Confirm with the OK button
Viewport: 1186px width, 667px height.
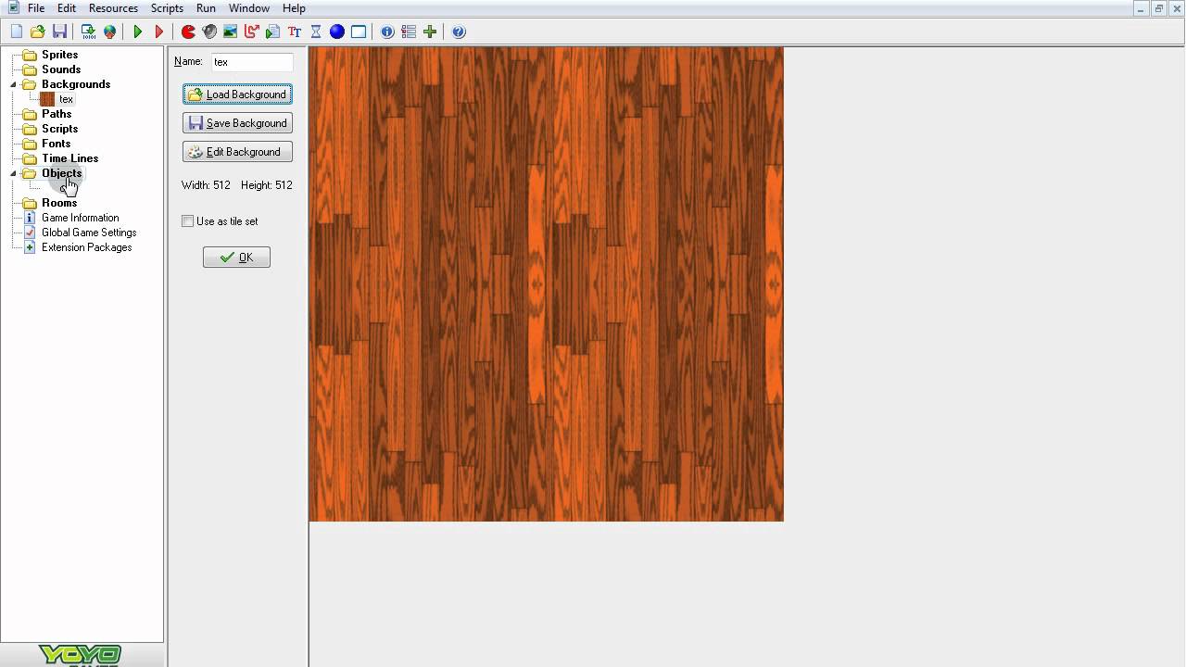236,258
